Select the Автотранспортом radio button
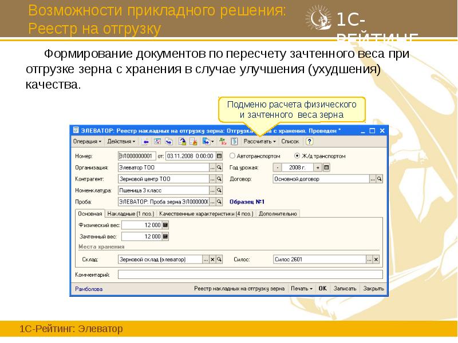Image resolution: width=458 pixels, height=343 pixels. click(231, 155)
